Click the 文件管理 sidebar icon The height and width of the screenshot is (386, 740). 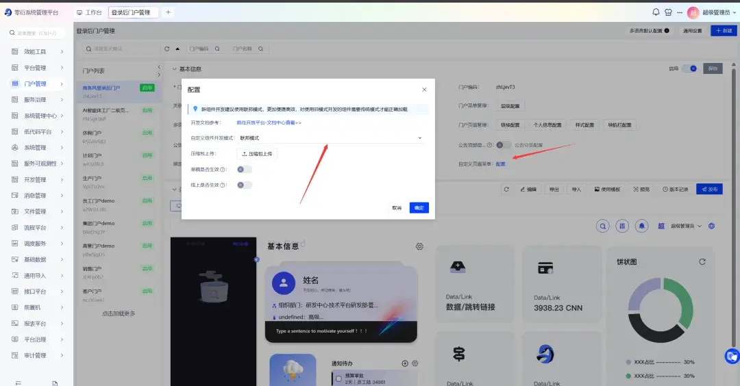coord(14,211)
